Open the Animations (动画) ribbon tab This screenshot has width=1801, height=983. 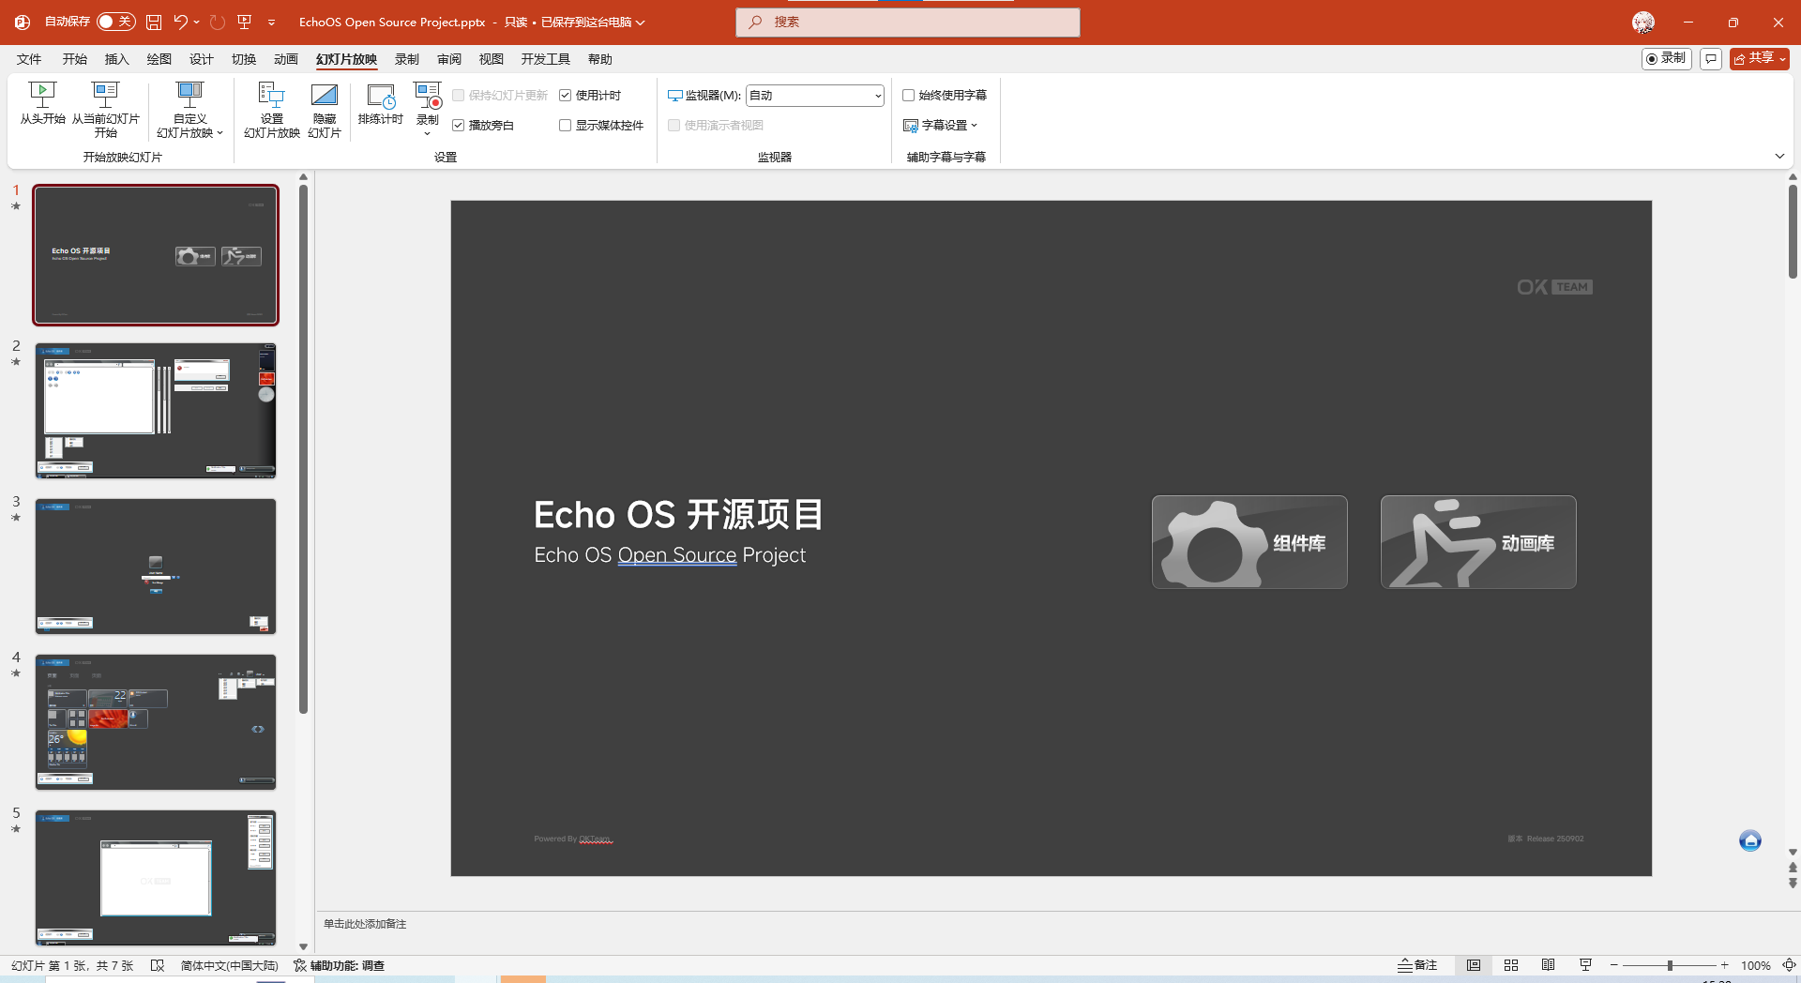(285, 59)
